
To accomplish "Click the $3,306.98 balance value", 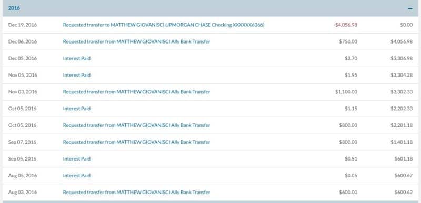I will (402, 58).
